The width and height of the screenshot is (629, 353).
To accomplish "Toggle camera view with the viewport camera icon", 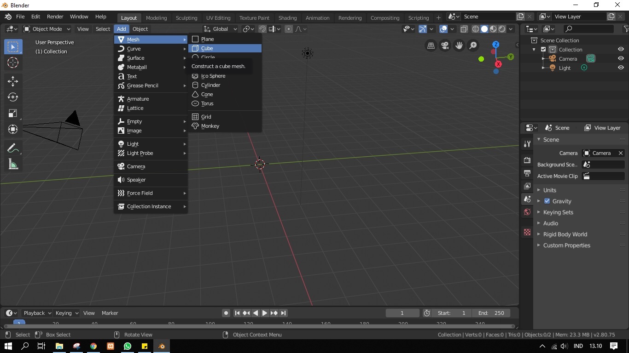I will [x=445, y=46].
